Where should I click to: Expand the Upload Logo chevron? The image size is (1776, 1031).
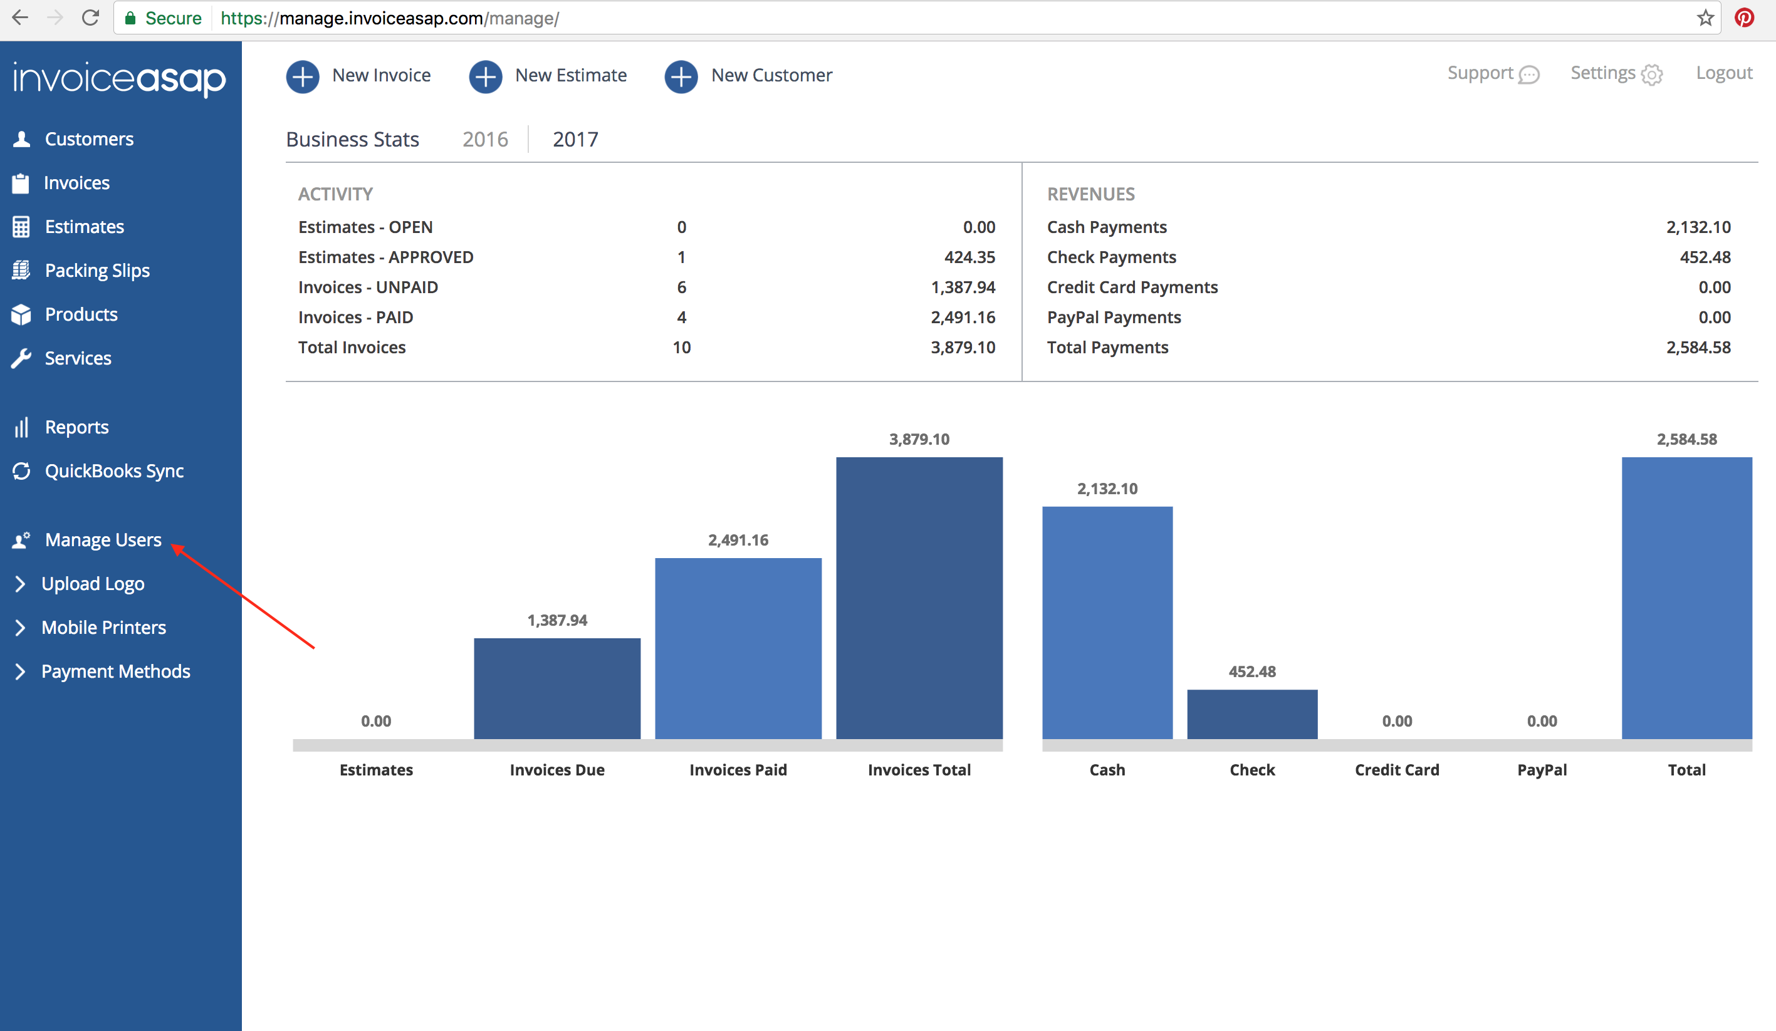pos(21,584)
